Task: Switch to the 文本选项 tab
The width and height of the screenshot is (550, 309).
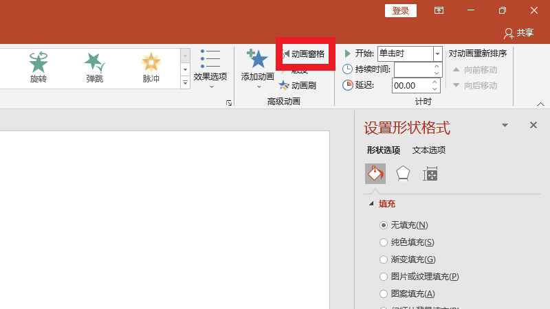Action: tap(428, 150)
